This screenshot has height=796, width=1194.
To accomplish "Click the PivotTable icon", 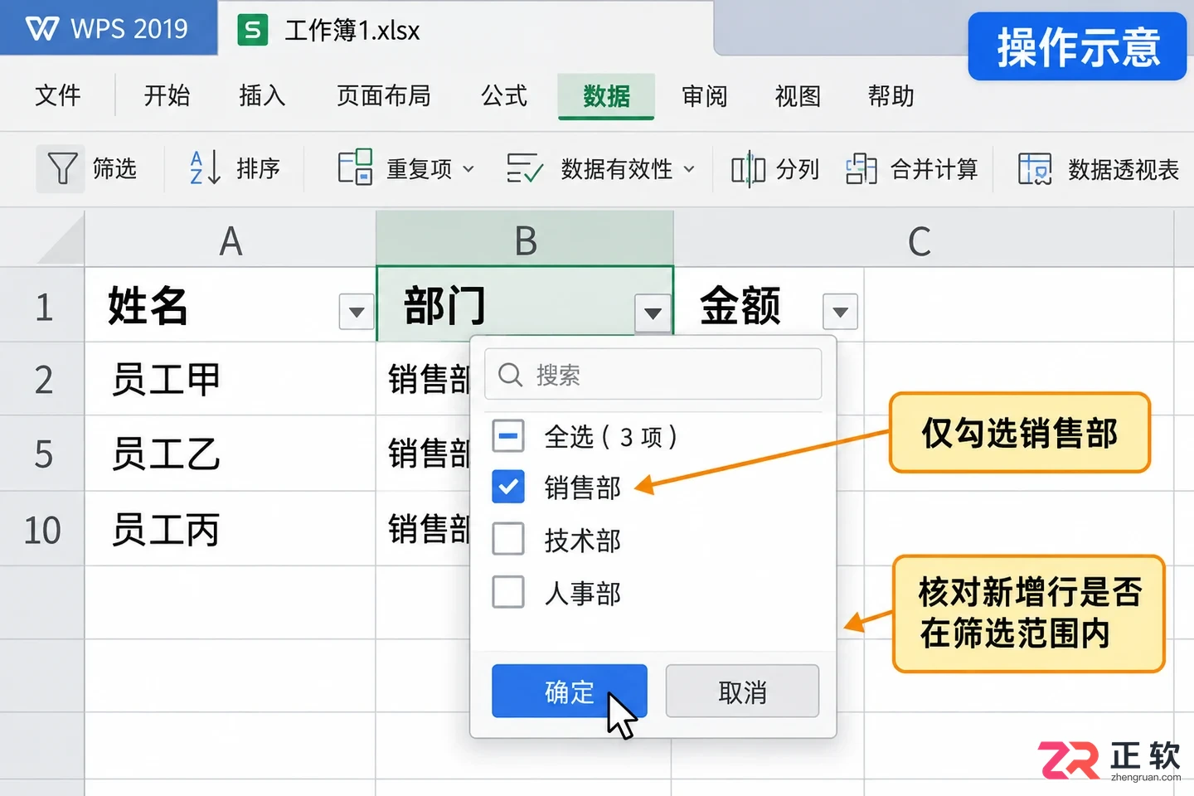I will pyautogui.click(x=1035, y=169).
